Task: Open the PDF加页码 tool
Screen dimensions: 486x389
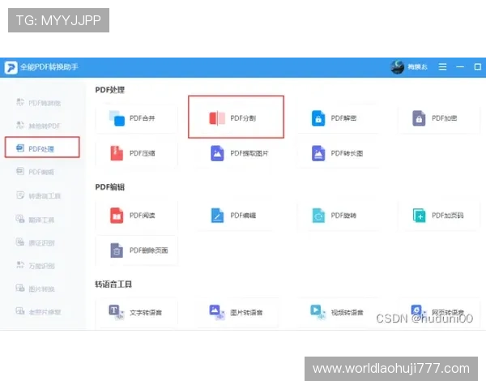Action: [437, 216]
